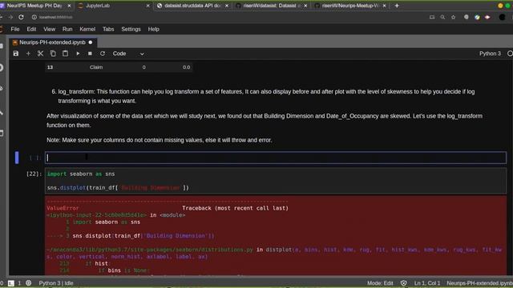Bookmark this page with star icon

pyautogui.click(x=454, y=17)
